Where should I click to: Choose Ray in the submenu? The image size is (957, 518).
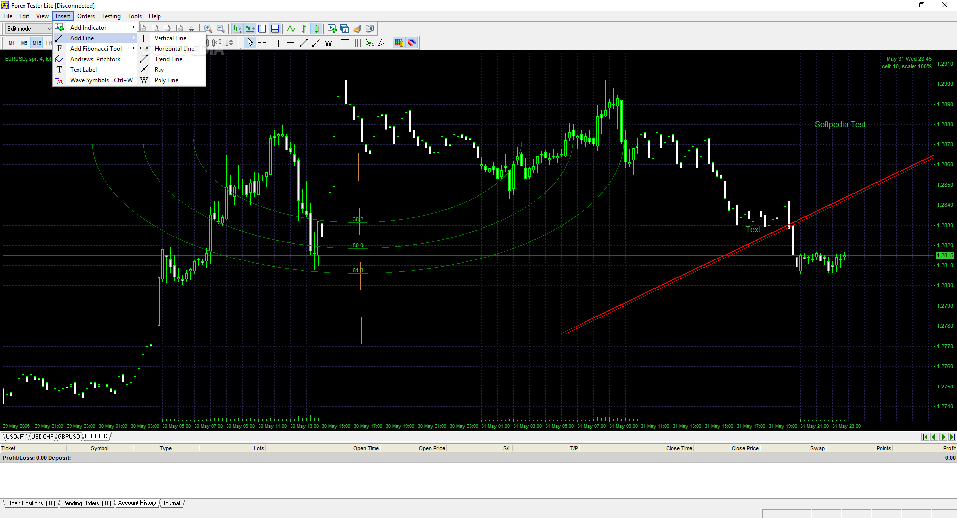[171, 70]
